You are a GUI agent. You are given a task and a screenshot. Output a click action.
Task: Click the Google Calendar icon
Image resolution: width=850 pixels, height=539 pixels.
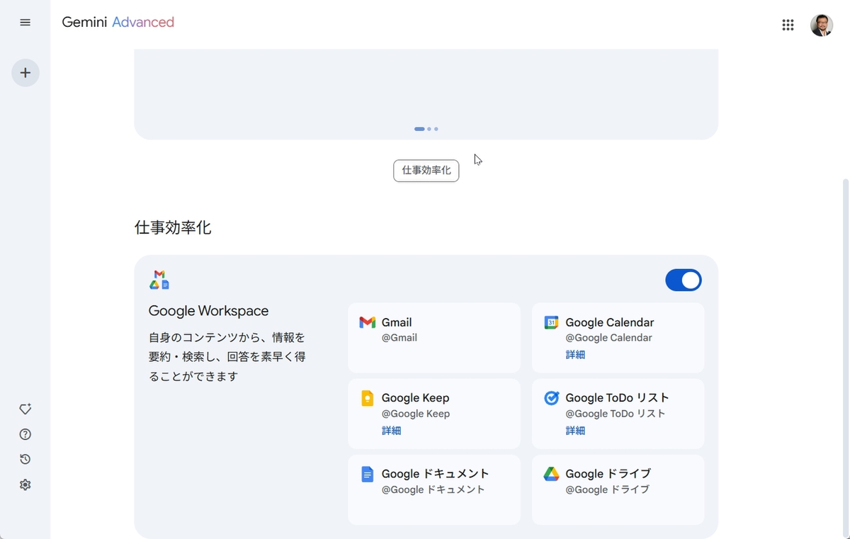[x=551, y=323]
